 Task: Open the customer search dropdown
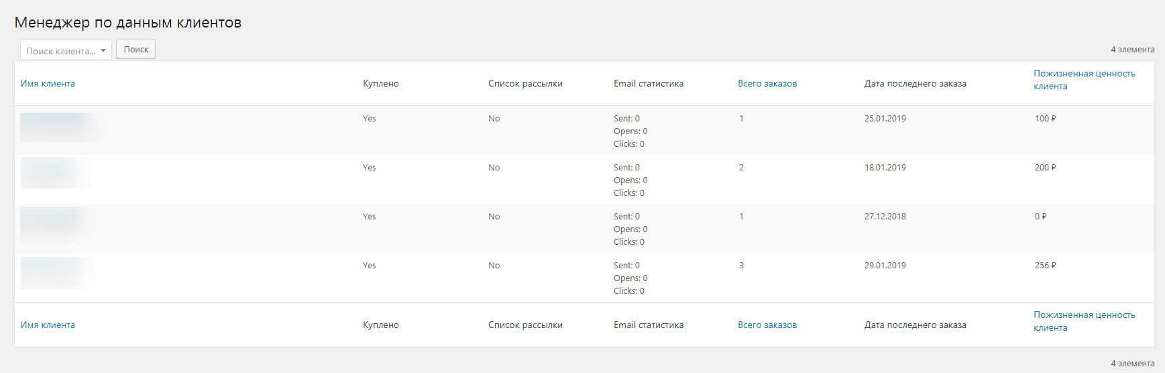point(66,50)
